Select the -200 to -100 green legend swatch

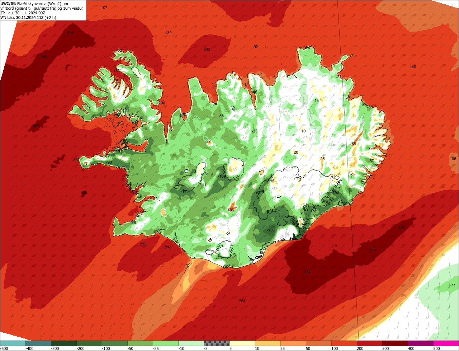coord(89,343)
